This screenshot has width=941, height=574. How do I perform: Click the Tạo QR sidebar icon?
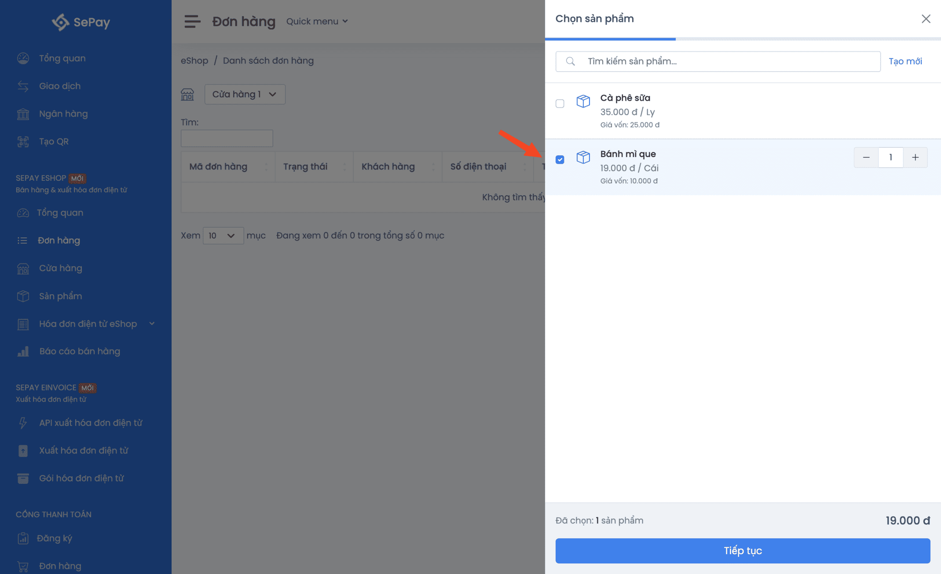pyautogui.click(x=23, y=142)
